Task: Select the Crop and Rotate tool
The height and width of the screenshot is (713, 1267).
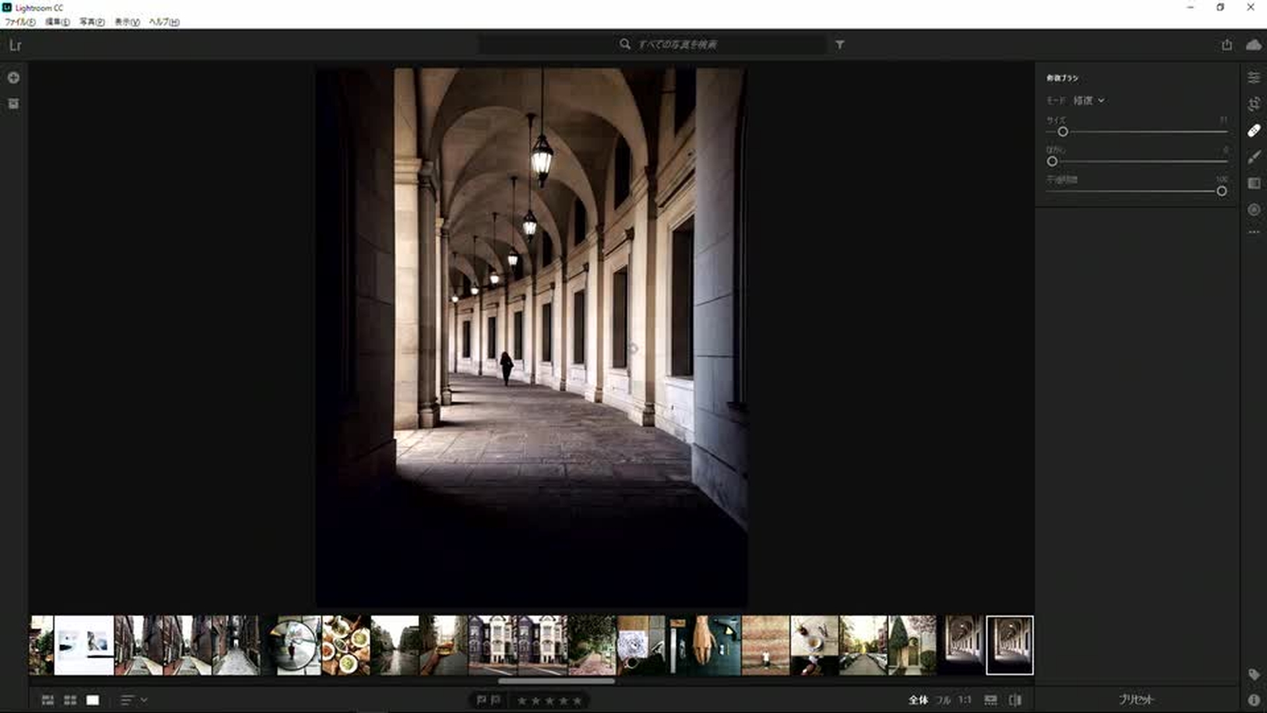Action: click(x=1254, y=104)
